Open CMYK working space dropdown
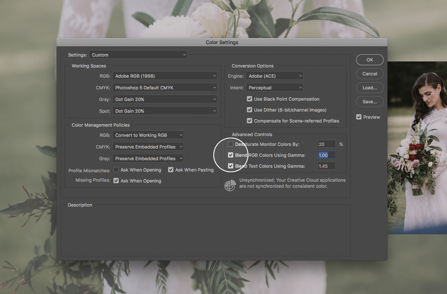The image size is (447, 294). point(165,87)
